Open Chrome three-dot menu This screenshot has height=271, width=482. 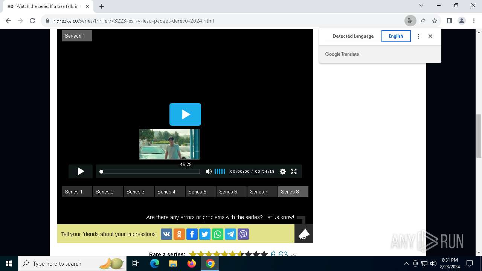click(474, 21)
